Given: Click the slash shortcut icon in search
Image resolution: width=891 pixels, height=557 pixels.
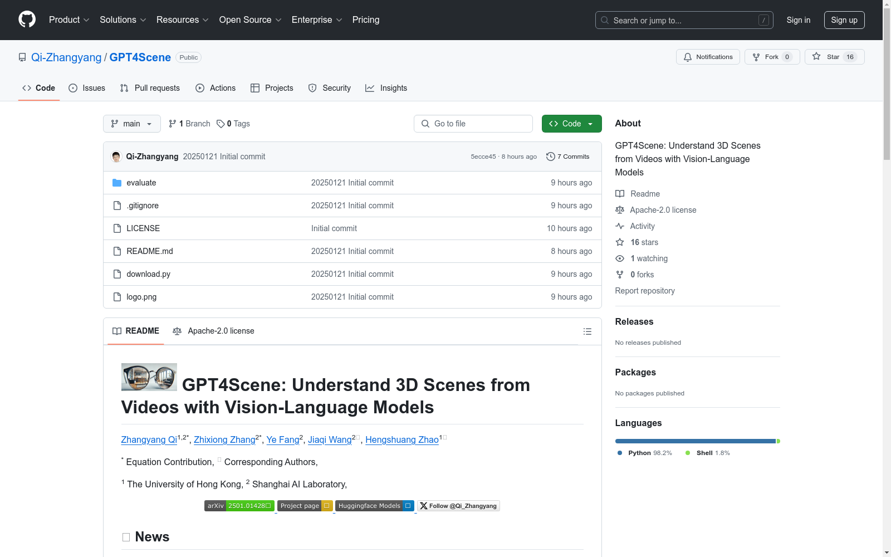Looking at the screenshot, I should pos(763,20).
